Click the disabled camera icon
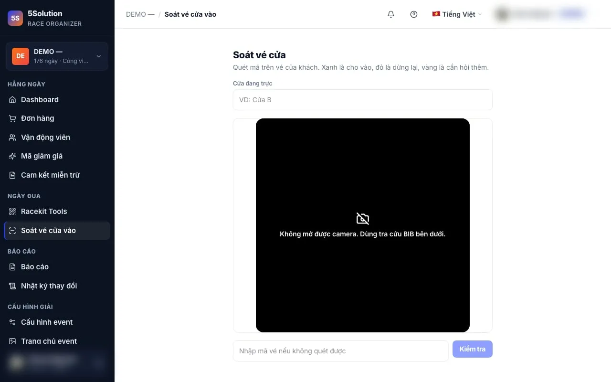Viewport: 611px width, 382px height. (x=363, y=219)
